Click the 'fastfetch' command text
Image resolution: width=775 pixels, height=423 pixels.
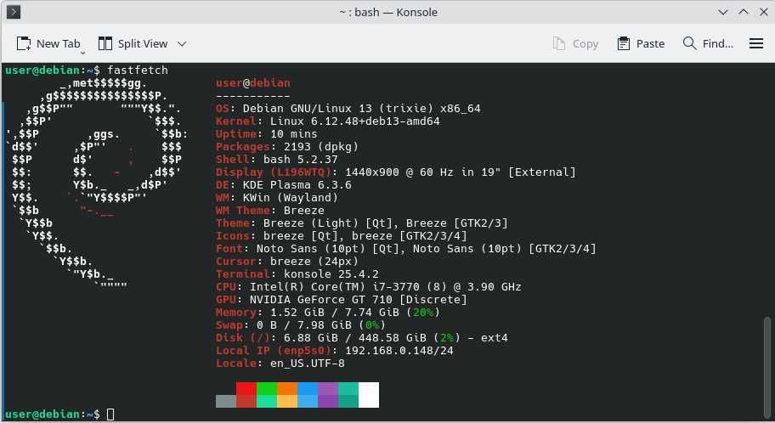pos(138,70)
